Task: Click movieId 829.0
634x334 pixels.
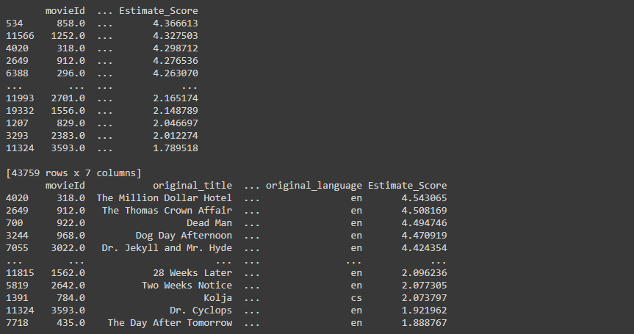Action: pyautogui.click(x=71, y=123)
